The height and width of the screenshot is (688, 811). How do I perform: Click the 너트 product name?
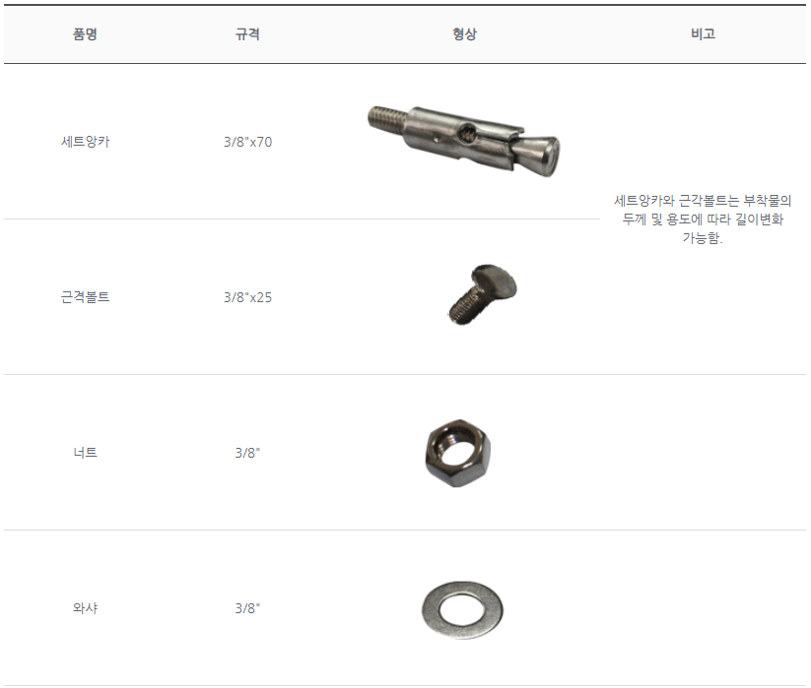[x=86, y=453]
